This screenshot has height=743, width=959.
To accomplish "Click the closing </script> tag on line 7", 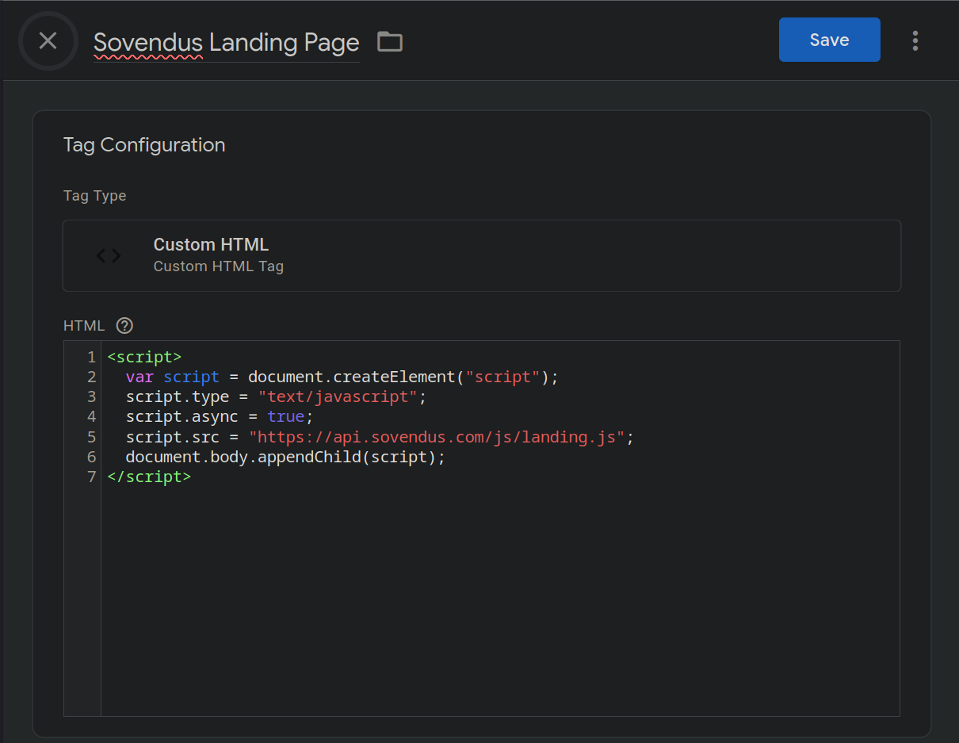I will click(149, 477).
